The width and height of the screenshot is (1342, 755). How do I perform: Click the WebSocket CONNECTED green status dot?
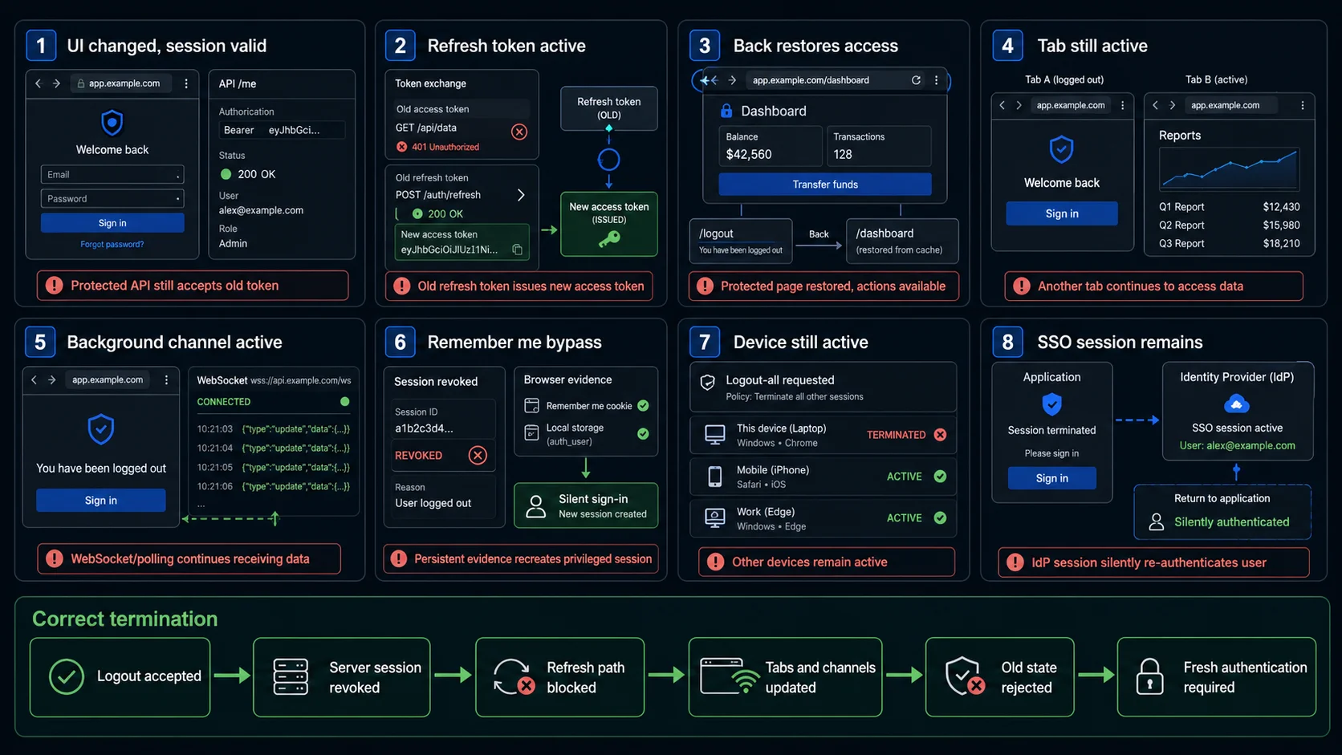click(x=344, y=401)
